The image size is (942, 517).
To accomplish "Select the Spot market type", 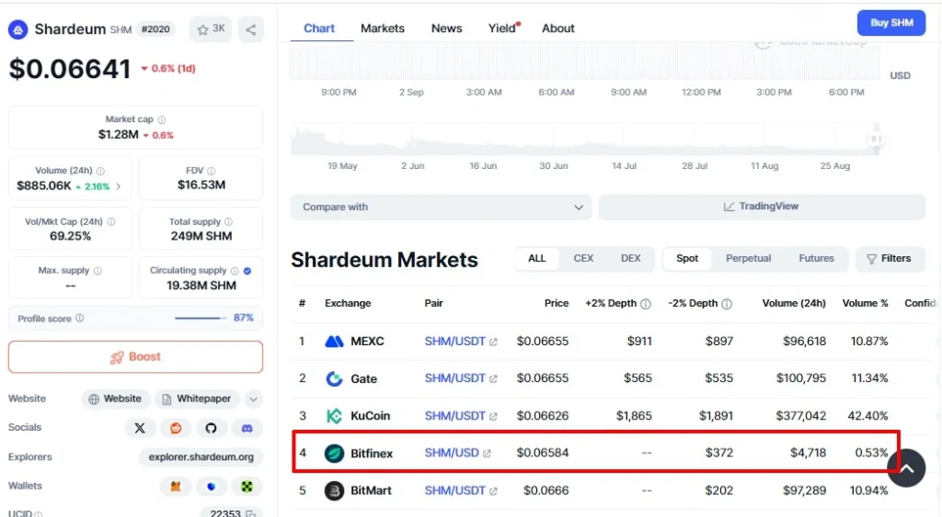I will [687, 259].
